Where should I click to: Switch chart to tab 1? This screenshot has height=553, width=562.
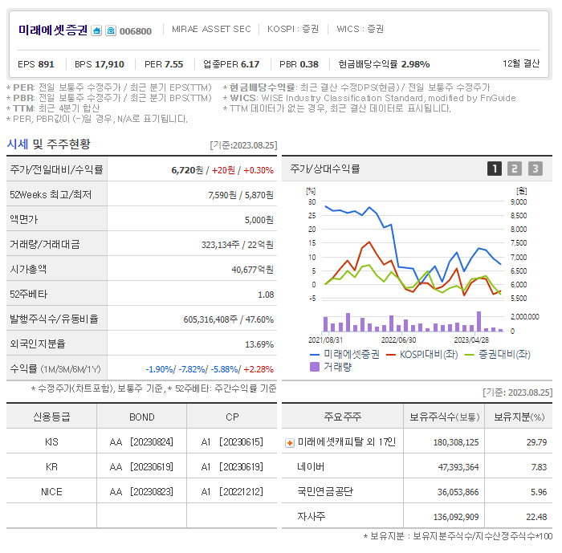(495, 169)
